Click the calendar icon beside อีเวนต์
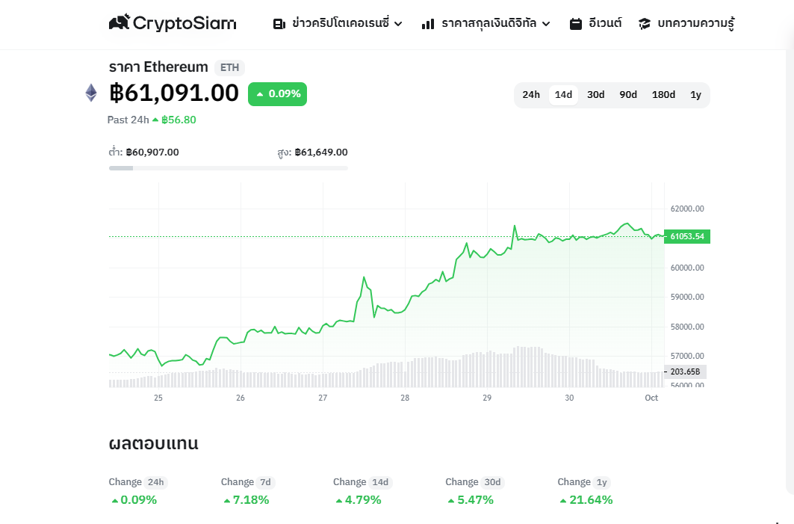Screen dimensions: 794x524 point(576,24)
